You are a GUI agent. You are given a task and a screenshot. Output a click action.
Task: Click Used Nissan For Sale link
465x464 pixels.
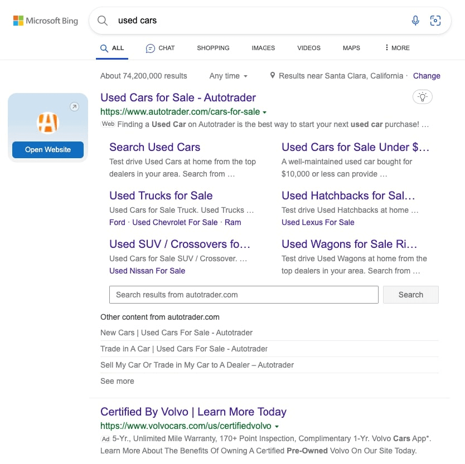coord(147,271)
